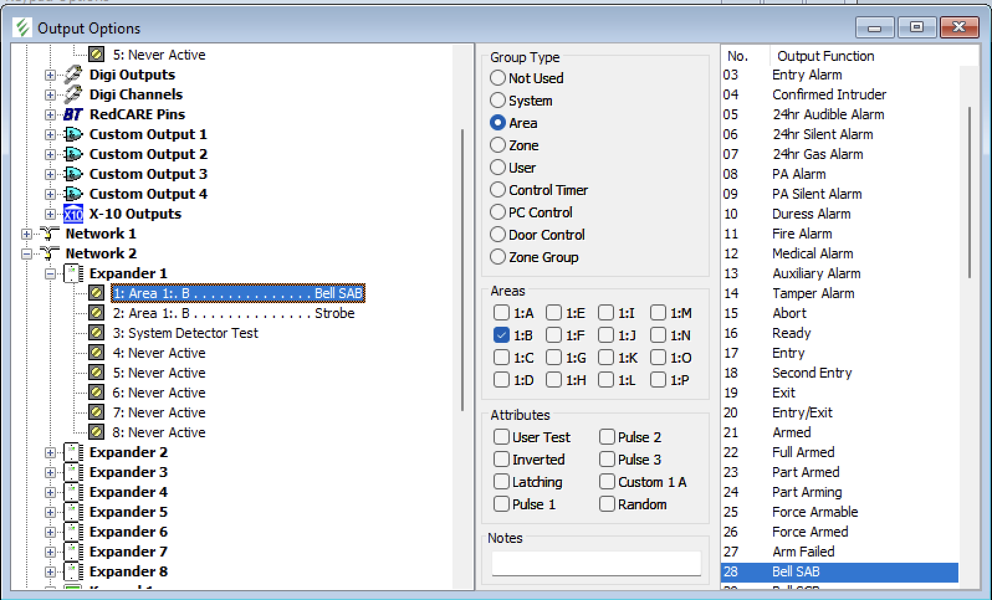Expand the Custom Output 3 node
This screenshot has width=992, height=600.
(x=50, y=175)
